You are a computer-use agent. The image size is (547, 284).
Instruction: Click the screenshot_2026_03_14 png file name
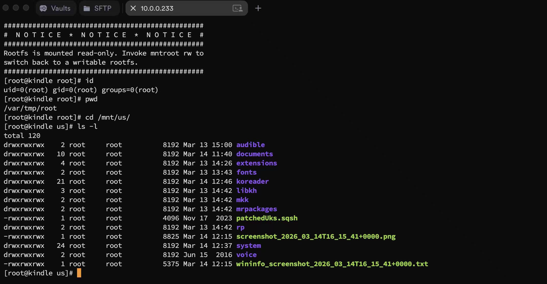click(316, 236)
